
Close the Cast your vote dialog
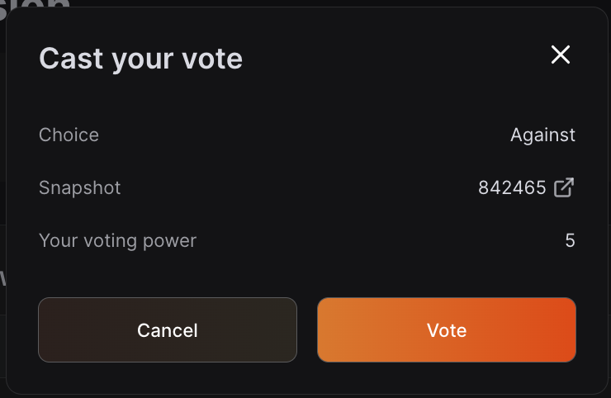[561, 55]
